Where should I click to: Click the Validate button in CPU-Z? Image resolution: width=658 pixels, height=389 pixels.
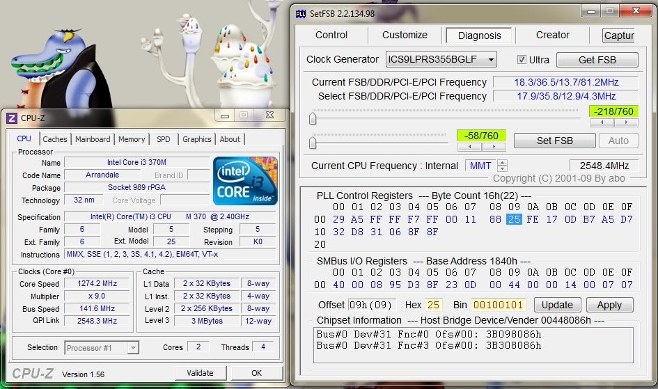(x=200, y=373)
